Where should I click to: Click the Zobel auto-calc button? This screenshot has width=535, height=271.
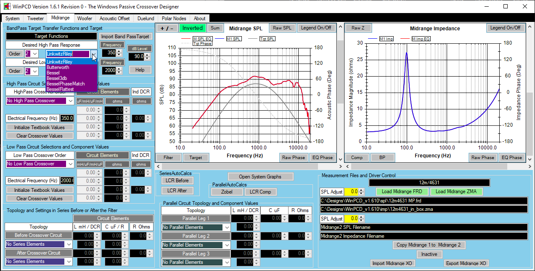(x=227, y=192)
